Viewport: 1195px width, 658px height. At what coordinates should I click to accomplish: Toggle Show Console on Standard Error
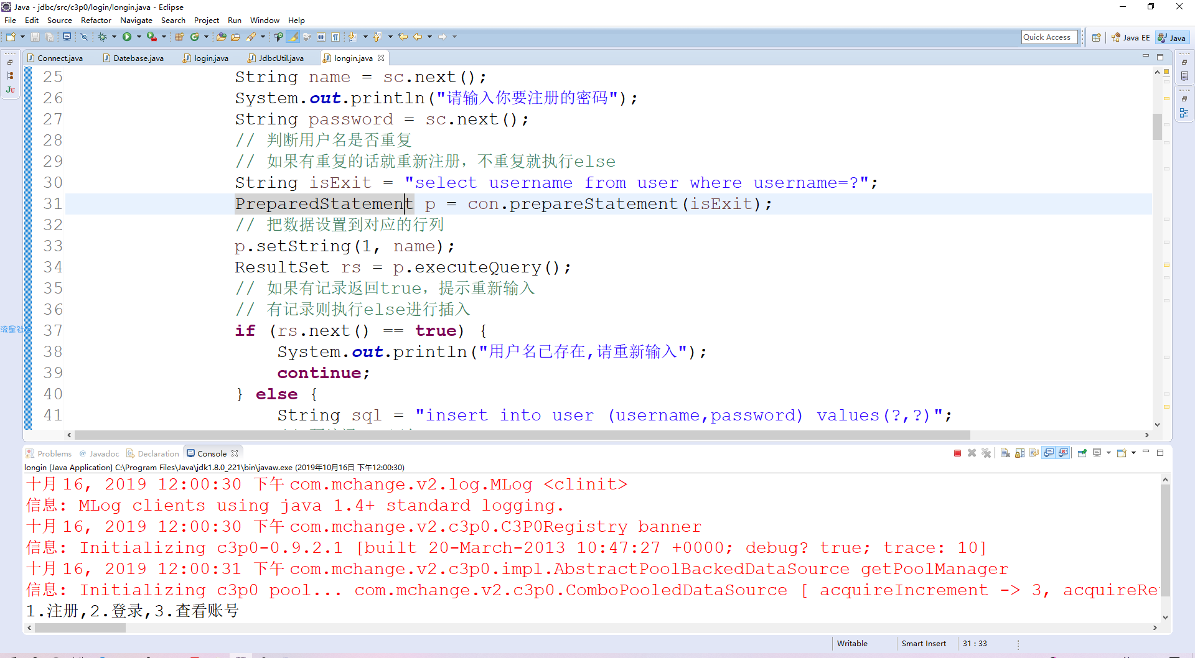click(1064, 453)
